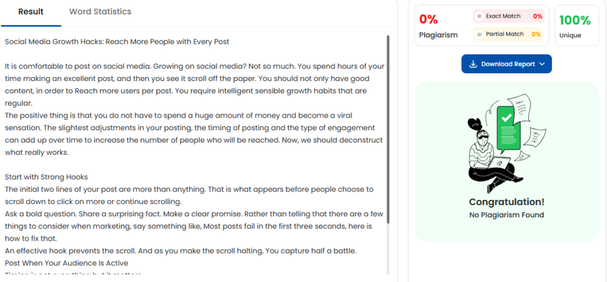This screenshot has width=607, height=282.
Task: Click the red 0% Plagiarism score
Action: click(429, 20)
